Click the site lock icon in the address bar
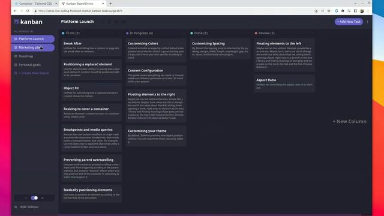384x216 pixels. click(35, 11)
